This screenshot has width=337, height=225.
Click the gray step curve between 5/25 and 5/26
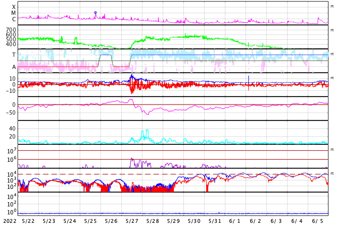[105, 55]
